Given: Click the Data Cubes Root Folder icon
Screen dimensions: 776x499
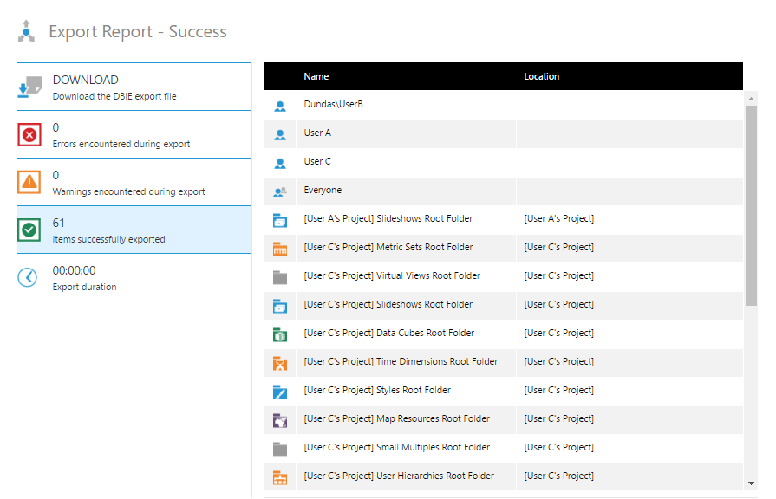Looking at the screenshot, I should tap(280, 334).
